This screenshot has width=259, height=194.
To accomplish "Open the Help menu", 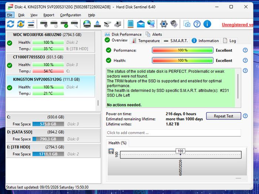I will tap(91, 15).
